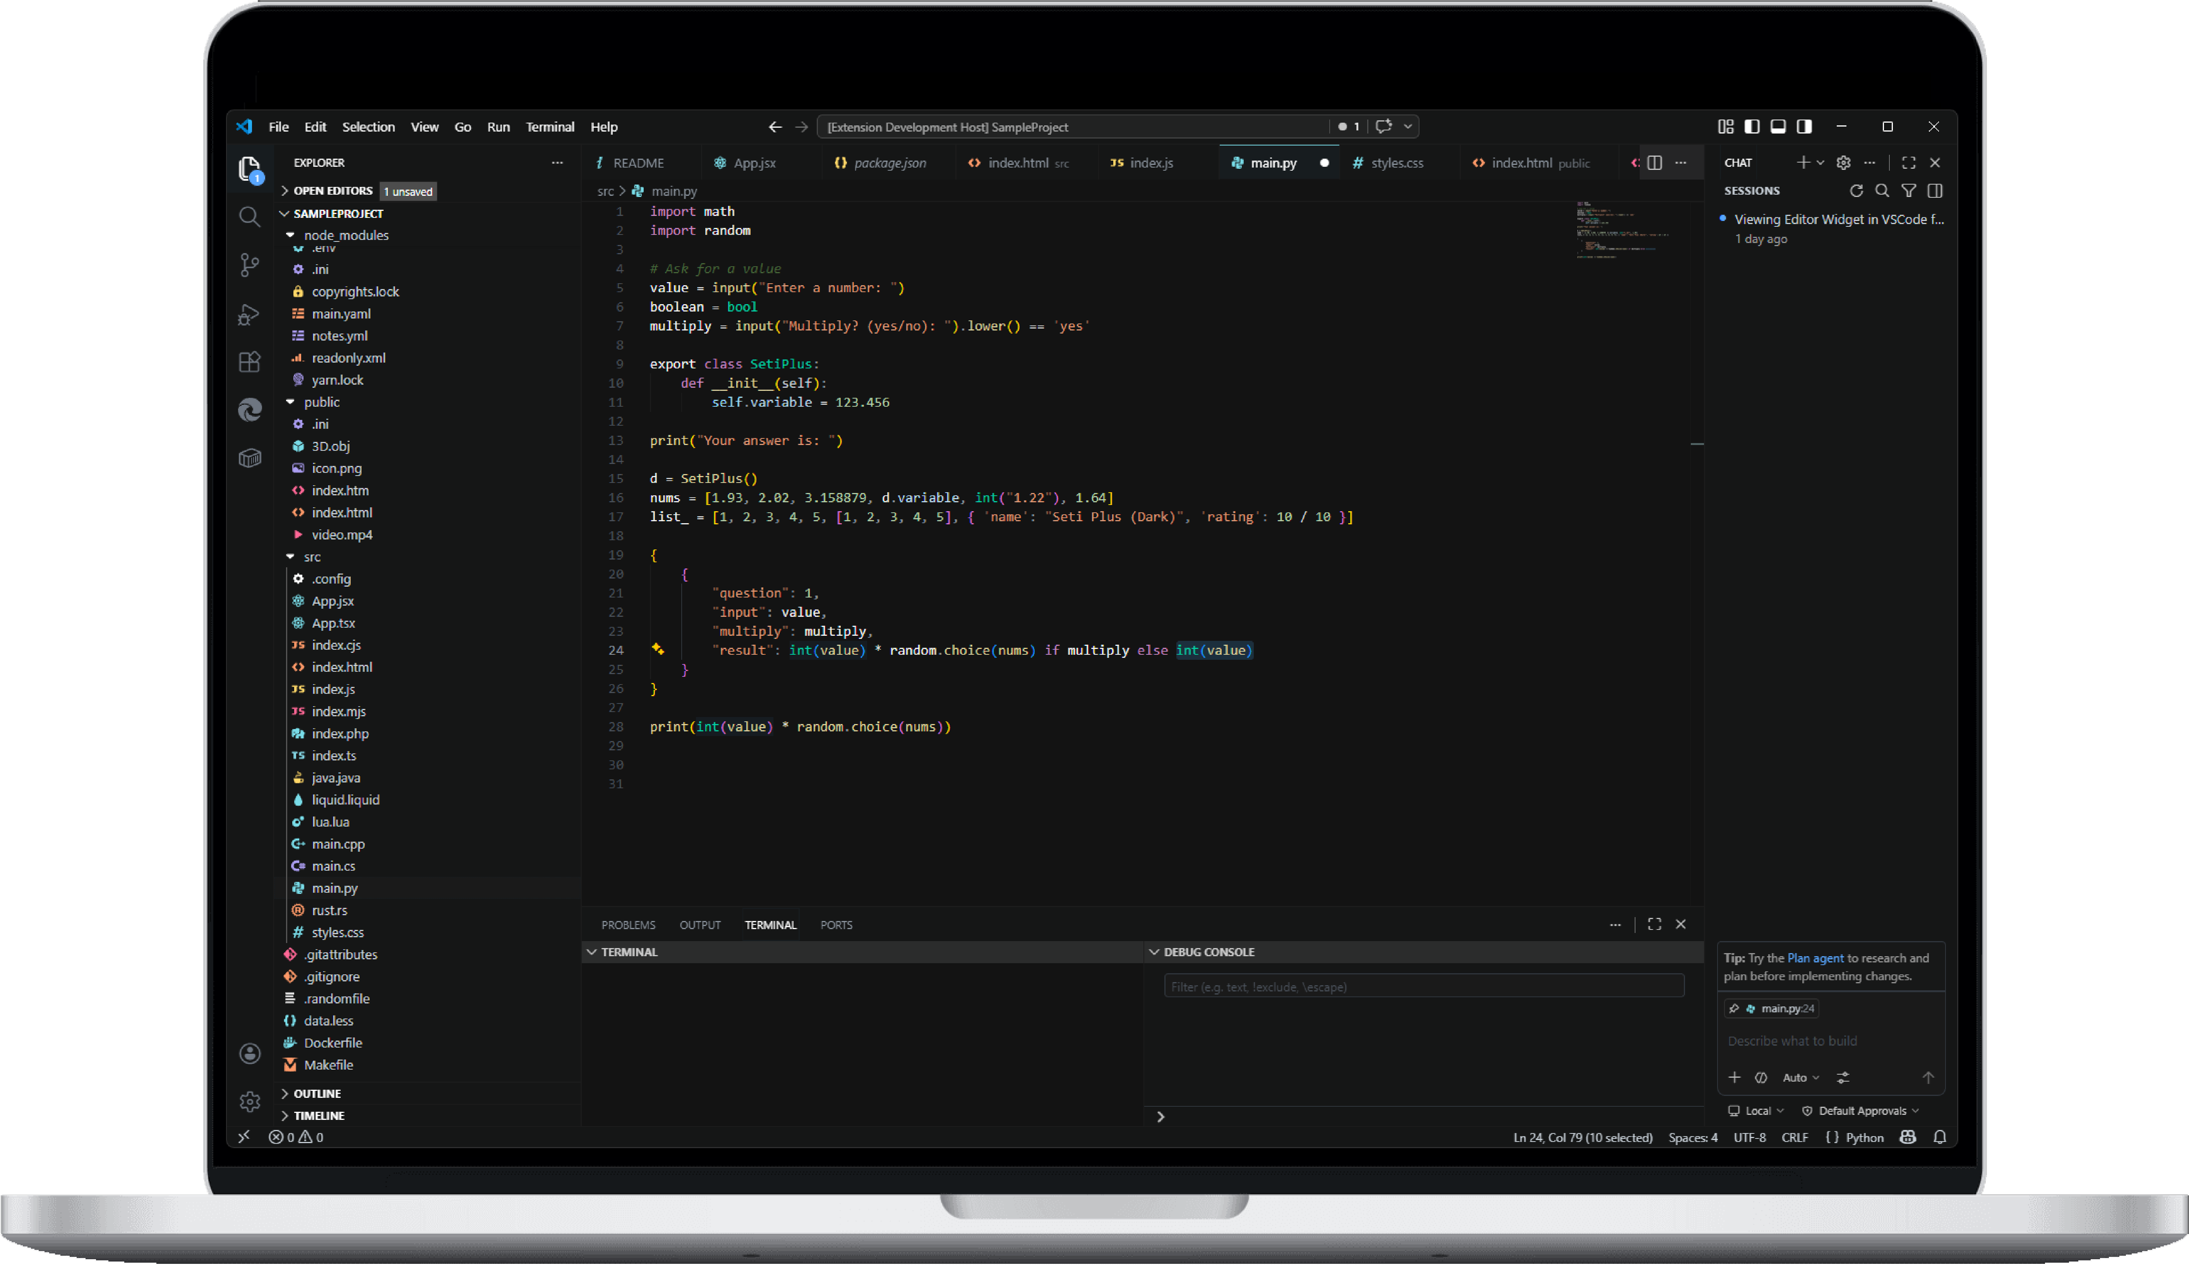Maximize the Chat view
2189x1265 pixels.
pos(1908,163)
